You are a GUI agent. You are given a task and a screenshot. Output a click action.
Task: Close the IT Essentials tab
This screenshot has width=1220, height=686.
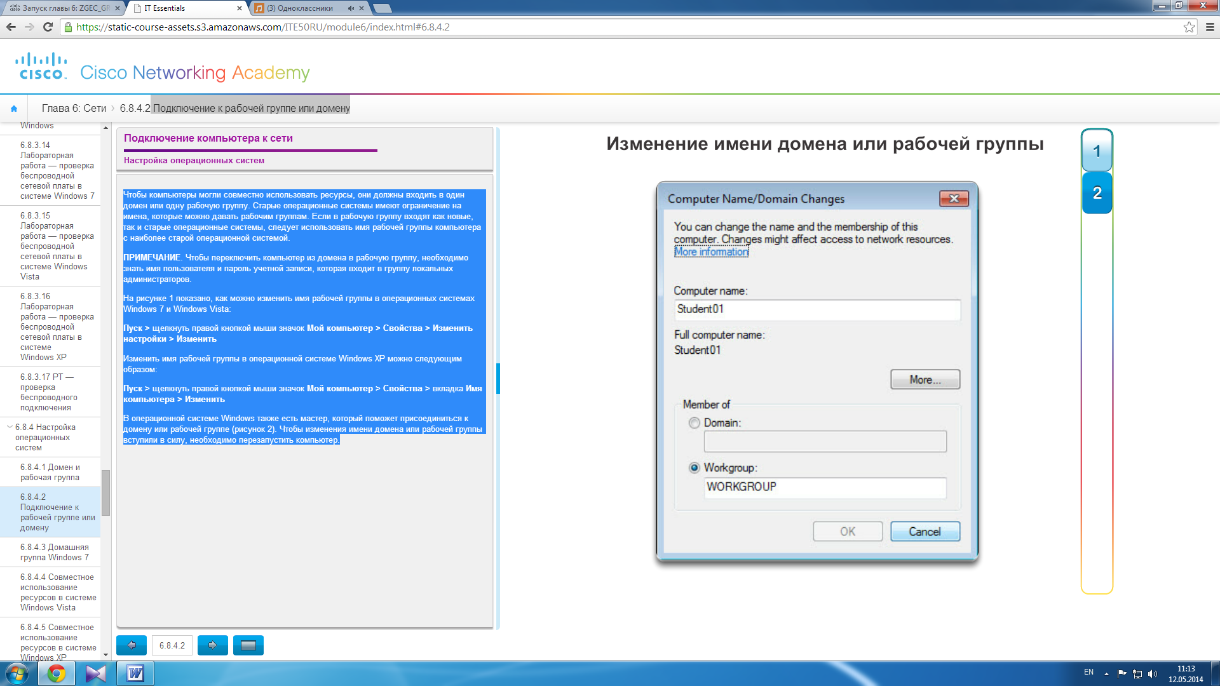pyautogui.click(x=240, y=8)
